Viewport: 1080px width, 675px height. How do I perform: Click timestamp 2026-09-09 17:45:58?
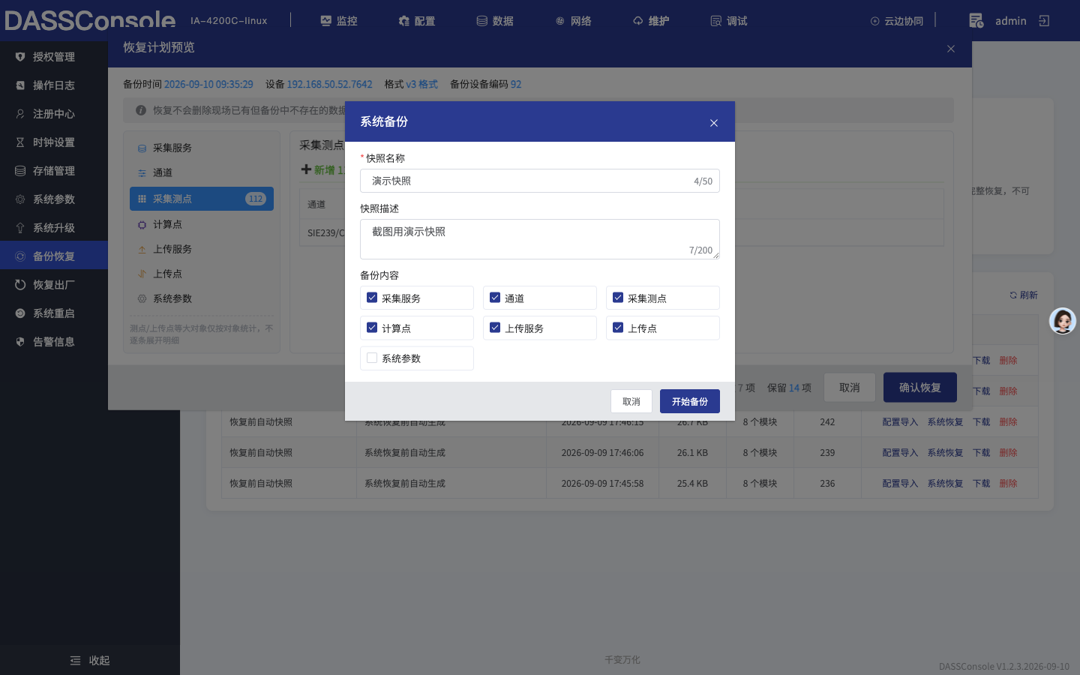602,484
